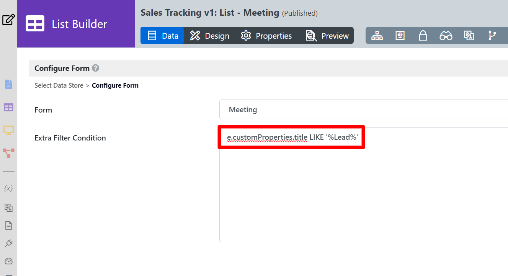The image size is (508, 276).
Task: Click inside the Extra Filter Condition field
Action: (364, 191)
